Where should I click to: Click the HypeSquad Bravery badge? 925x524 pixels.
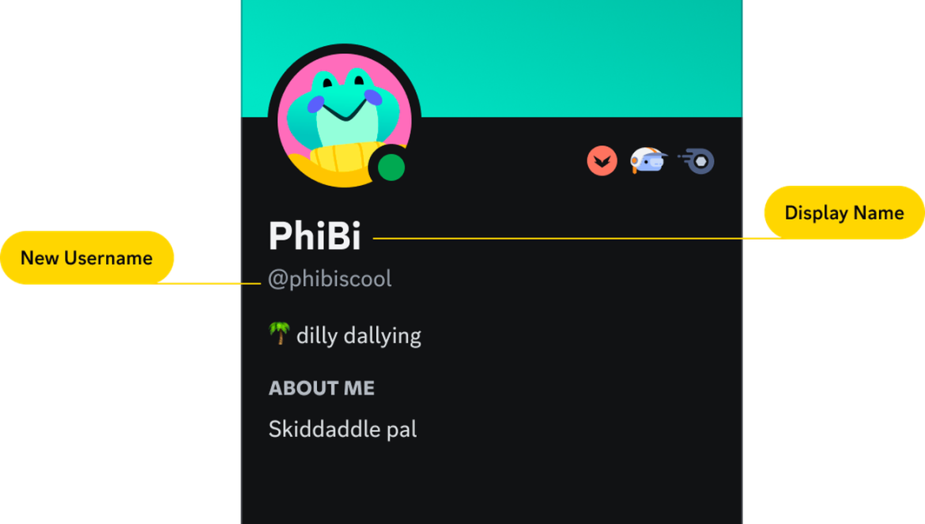[x=602, y=160]
